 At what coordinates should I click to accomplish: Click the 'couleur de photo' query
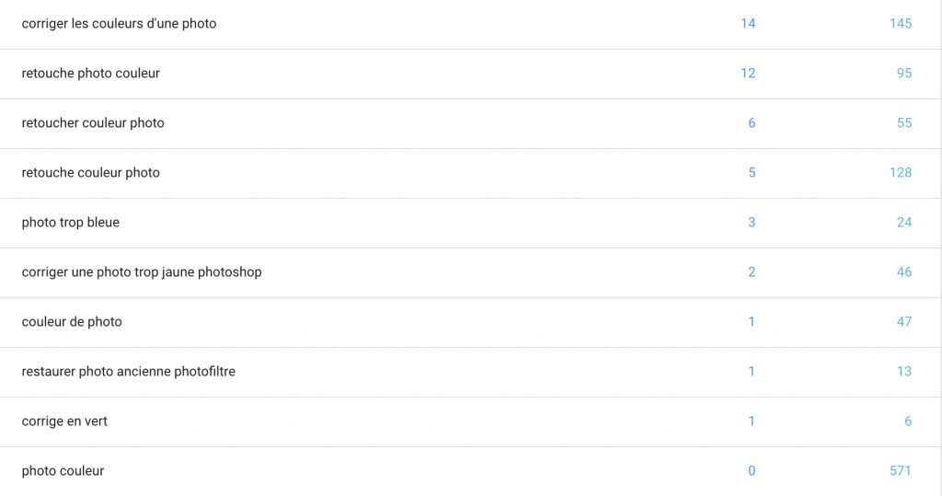72,321
